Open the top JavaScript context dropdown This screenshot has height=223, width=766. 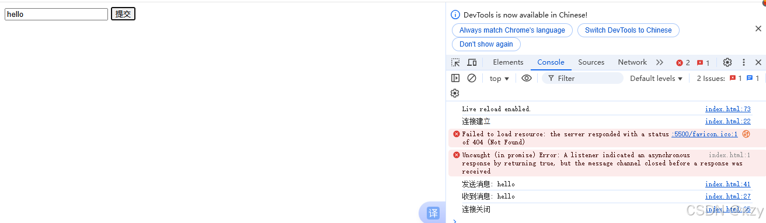point(499,78)
